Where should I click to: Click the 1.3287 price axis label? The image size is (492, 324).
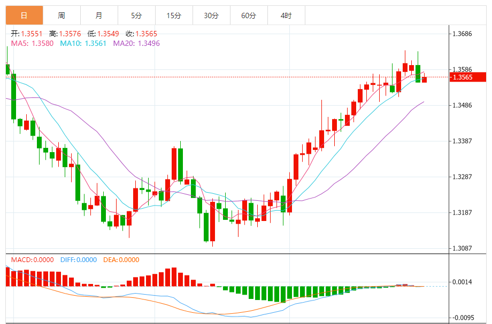[x=462, y=177]
